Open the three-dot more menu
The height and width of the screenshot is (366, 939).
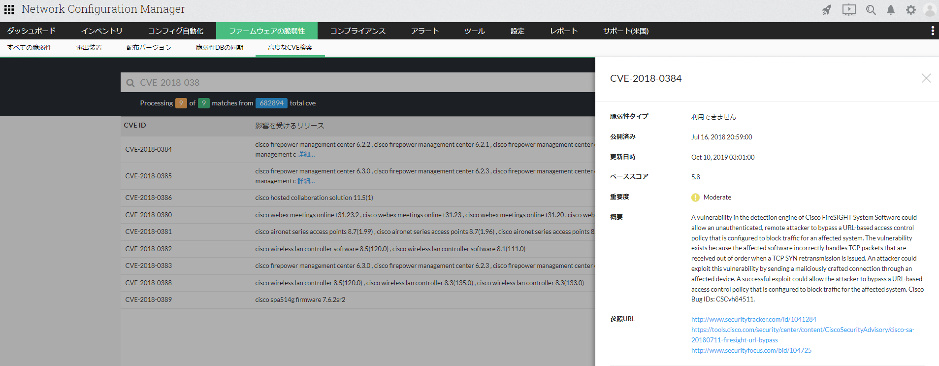pos(933,31)
